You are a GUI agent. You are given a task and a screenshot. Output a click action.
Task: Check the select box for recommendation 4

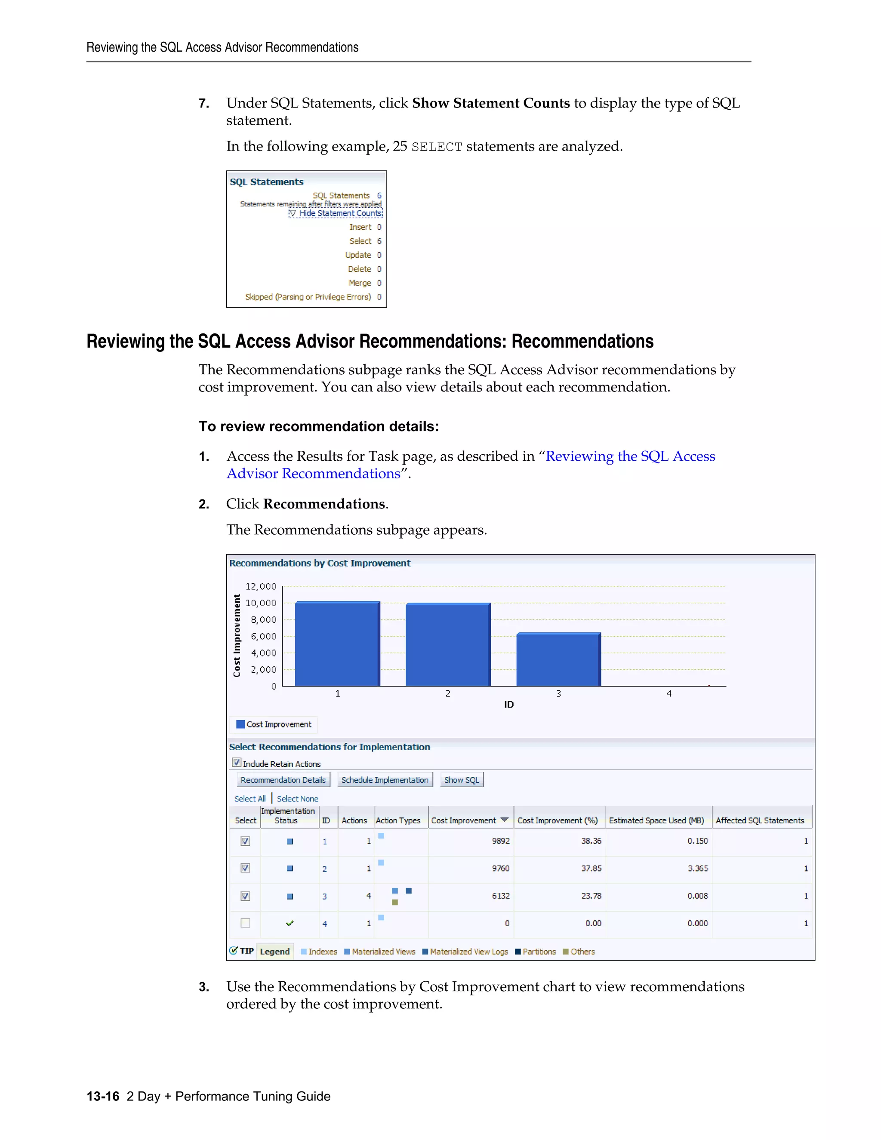tap(245, 923)
